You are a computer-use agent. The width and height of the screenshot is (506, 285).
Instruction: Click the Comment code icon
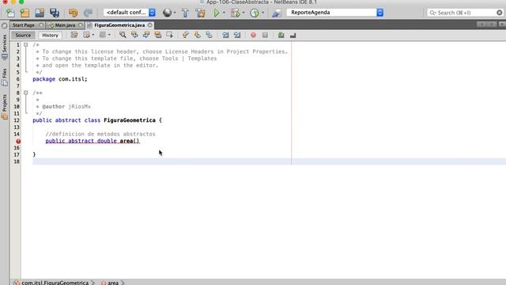[x=281, y=35]
